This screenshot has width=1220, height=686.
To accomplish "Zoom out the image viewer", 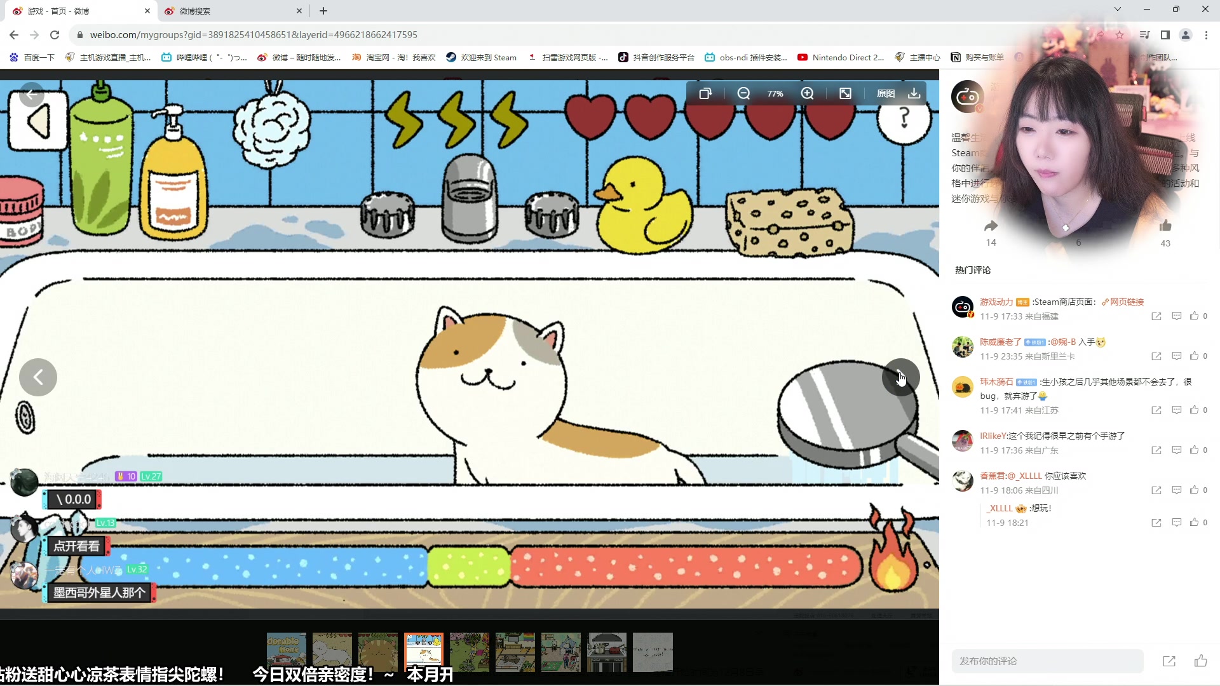I will (743, 94).
